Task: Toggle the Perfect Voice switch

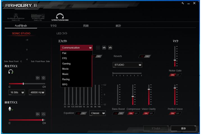Action: (x=175, y=113)
